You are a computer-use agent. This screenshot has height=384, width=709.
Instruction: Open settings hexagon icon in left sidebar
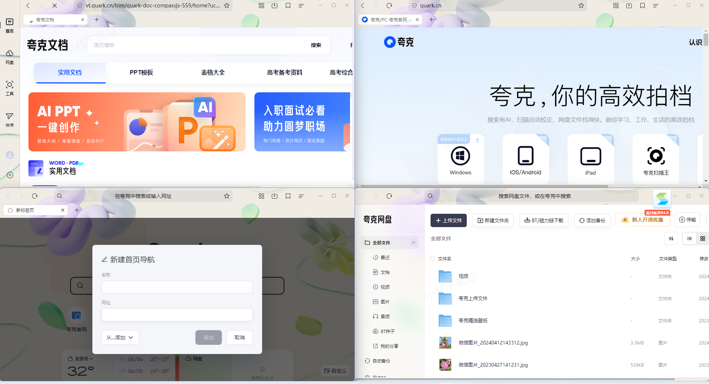coord(10,175)
